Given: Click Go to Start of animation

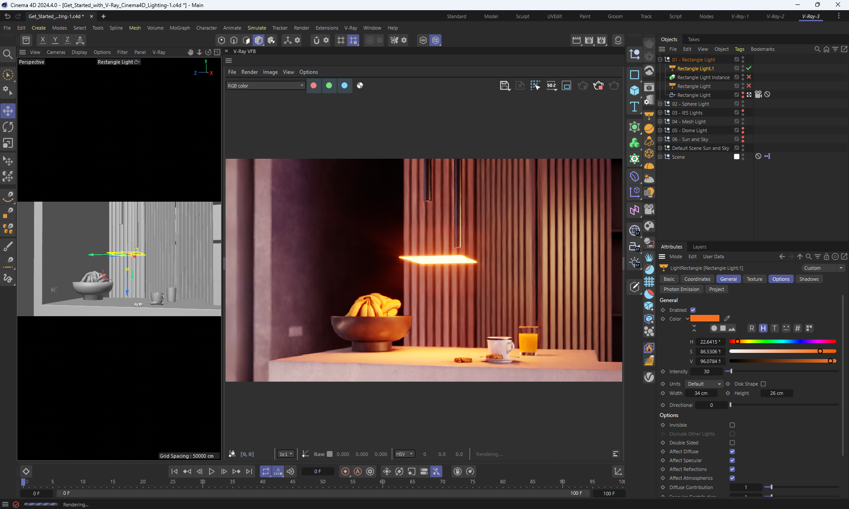Looking at the screenshot, I should (x=174, y=471).
